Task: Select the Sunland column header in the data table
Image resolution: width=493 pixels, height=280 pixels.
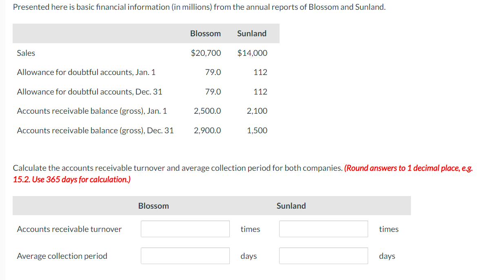Action: click(x=251, y=33)
